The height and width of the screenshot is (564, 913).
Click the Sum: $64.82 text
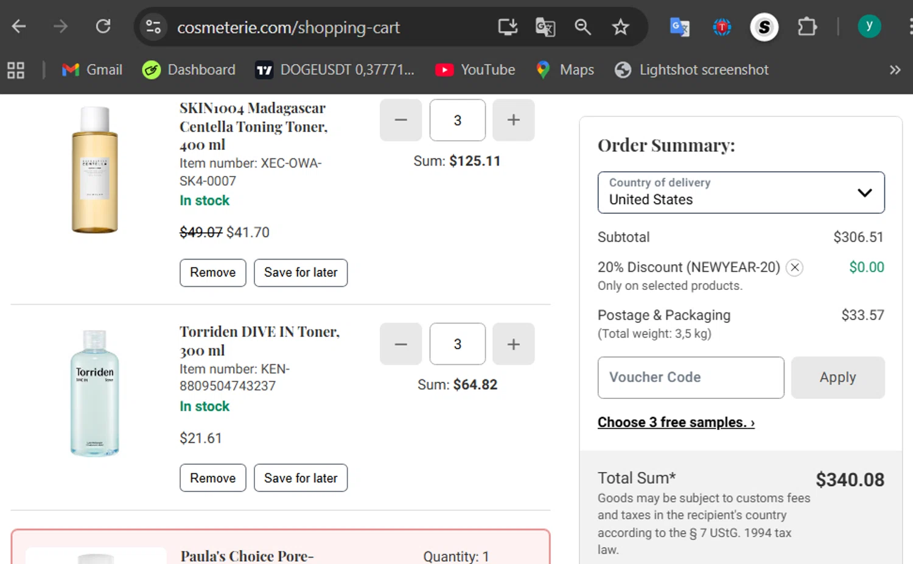coord(458,385)
